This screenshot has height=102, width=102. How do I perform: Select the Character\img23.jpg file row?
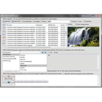pyautogui.click(x=35, y=29)
